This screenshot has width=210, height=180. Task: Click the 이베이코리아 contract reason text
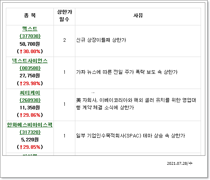click(x=136, y=103)
